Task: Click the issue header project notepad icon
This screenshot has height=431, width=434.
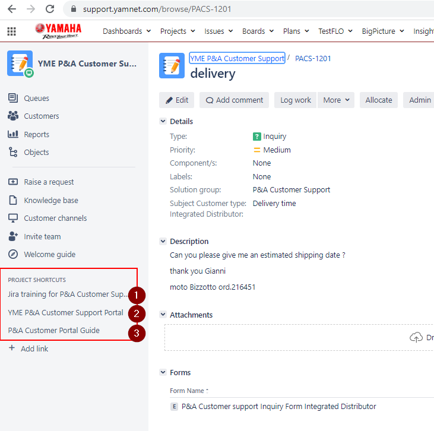Action: (x=172, y=66)
